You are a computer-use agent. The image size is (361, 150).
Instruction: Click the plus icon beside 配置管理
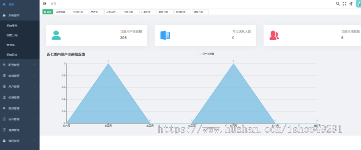[4, 65]
